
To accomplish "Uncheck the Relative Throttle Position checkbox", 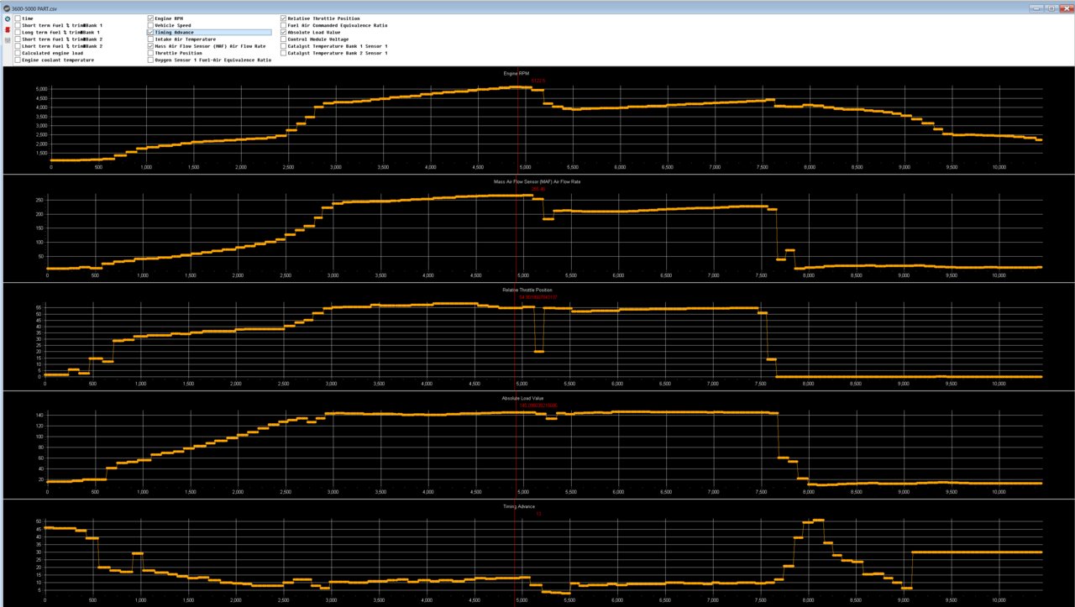I will (283, 18).
